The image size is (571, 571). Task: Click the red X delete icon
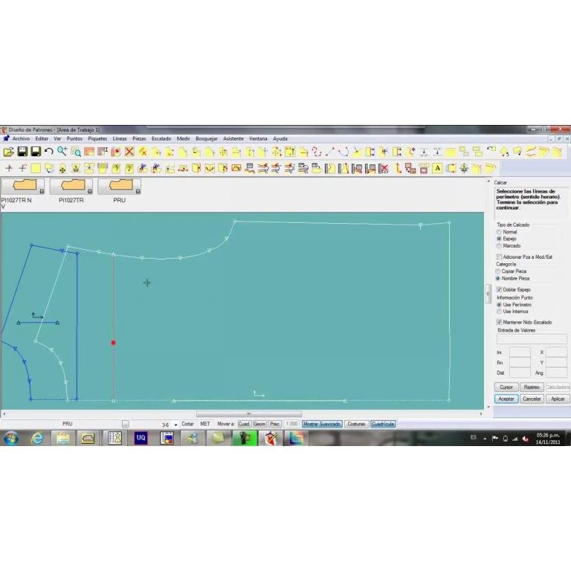pyautogui.click(x=129, y=152)
